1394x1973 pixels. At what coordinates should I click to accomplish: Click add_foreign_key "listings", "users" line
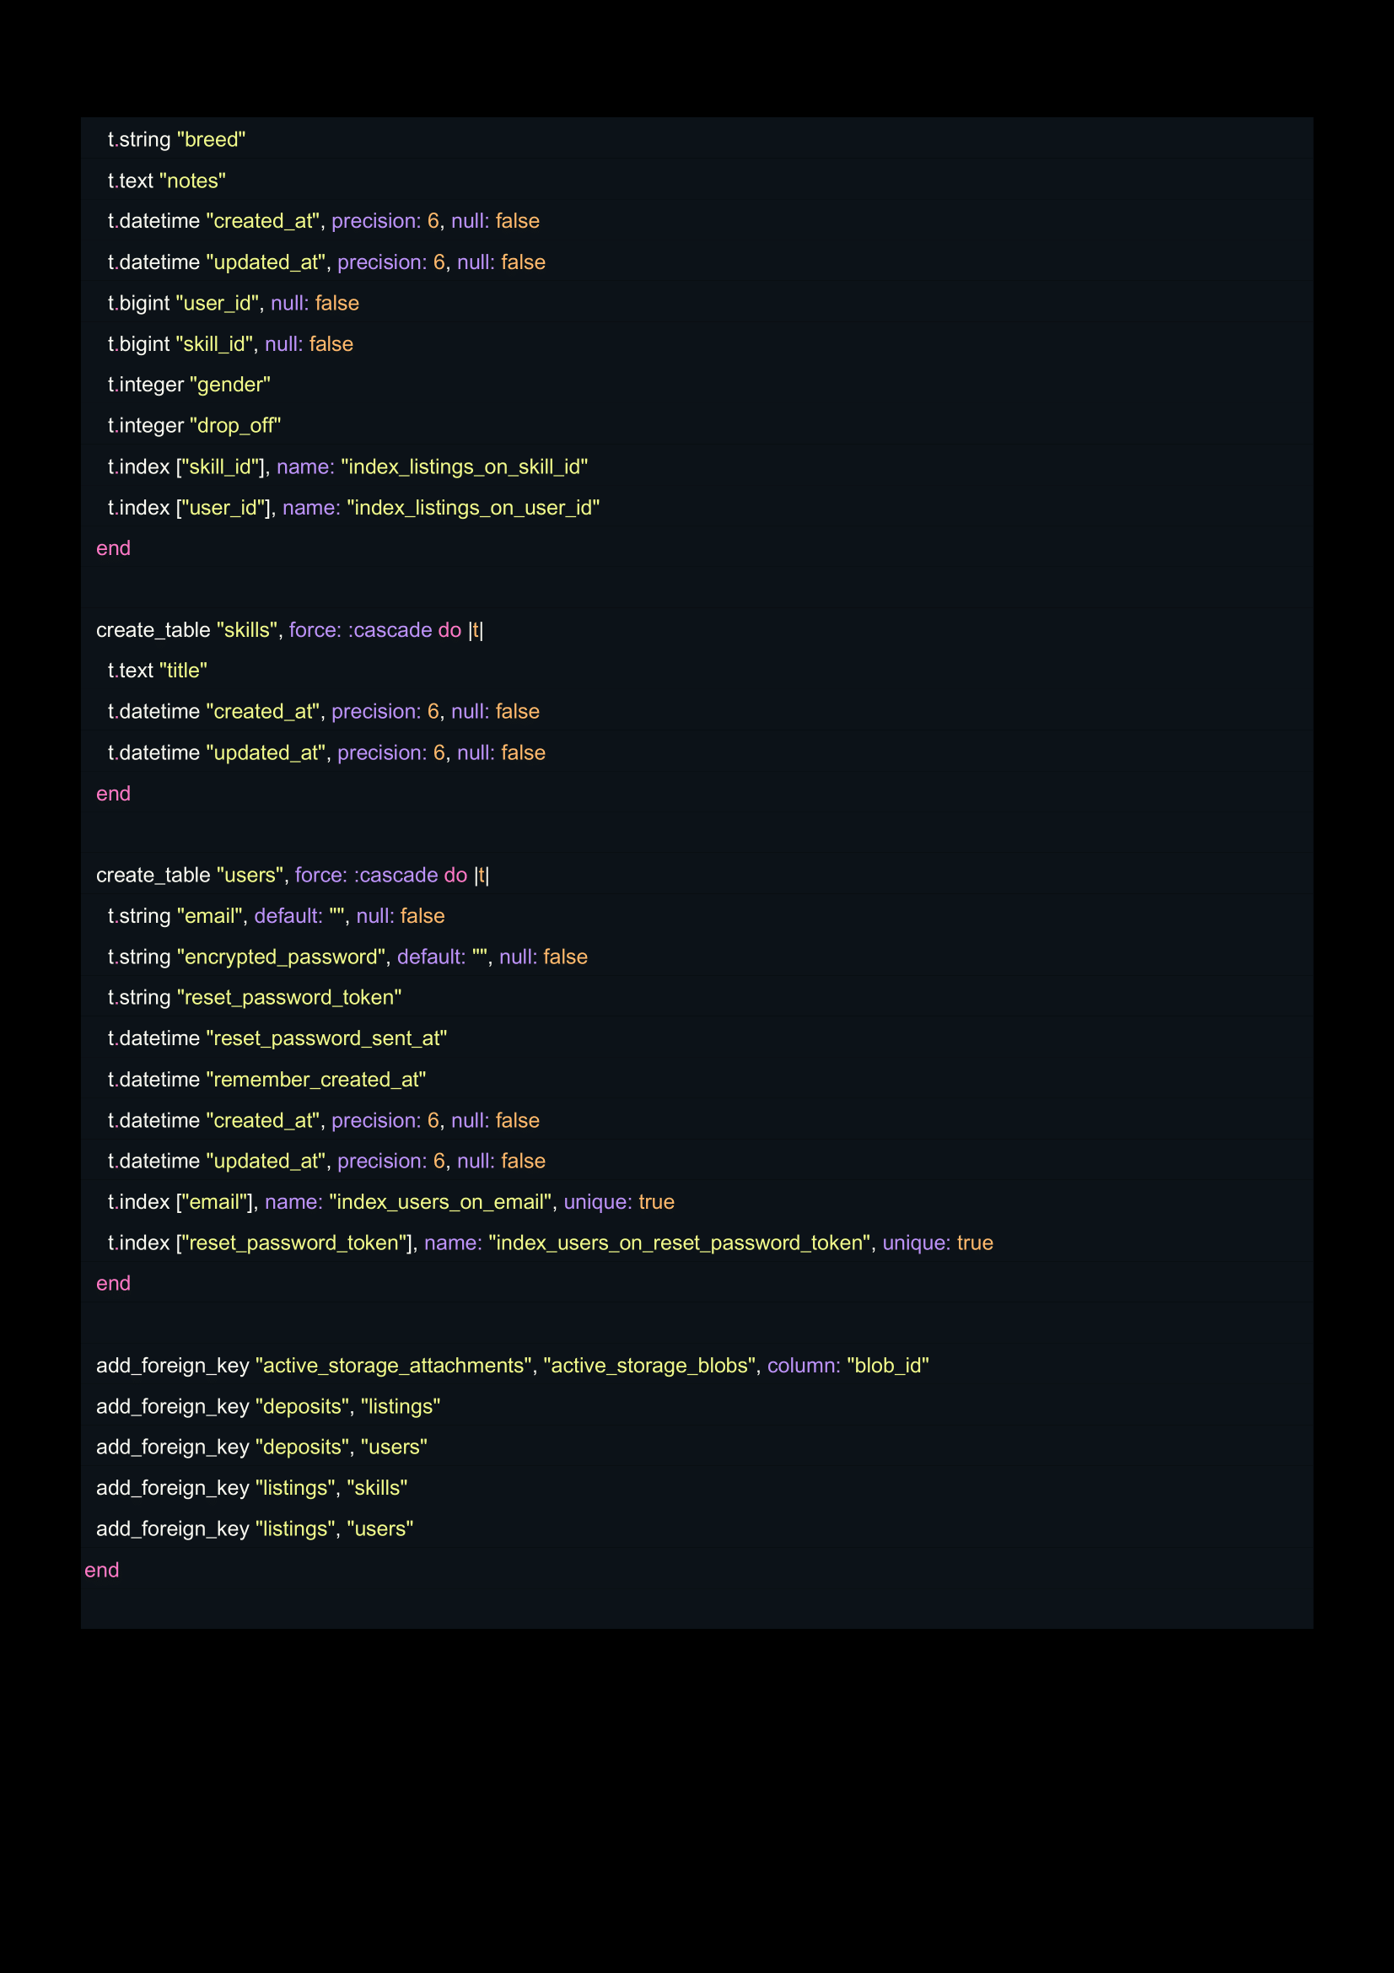254,1529
